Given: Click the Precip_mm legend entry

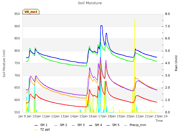Looking at the screenshot, I should pos(135,125).
